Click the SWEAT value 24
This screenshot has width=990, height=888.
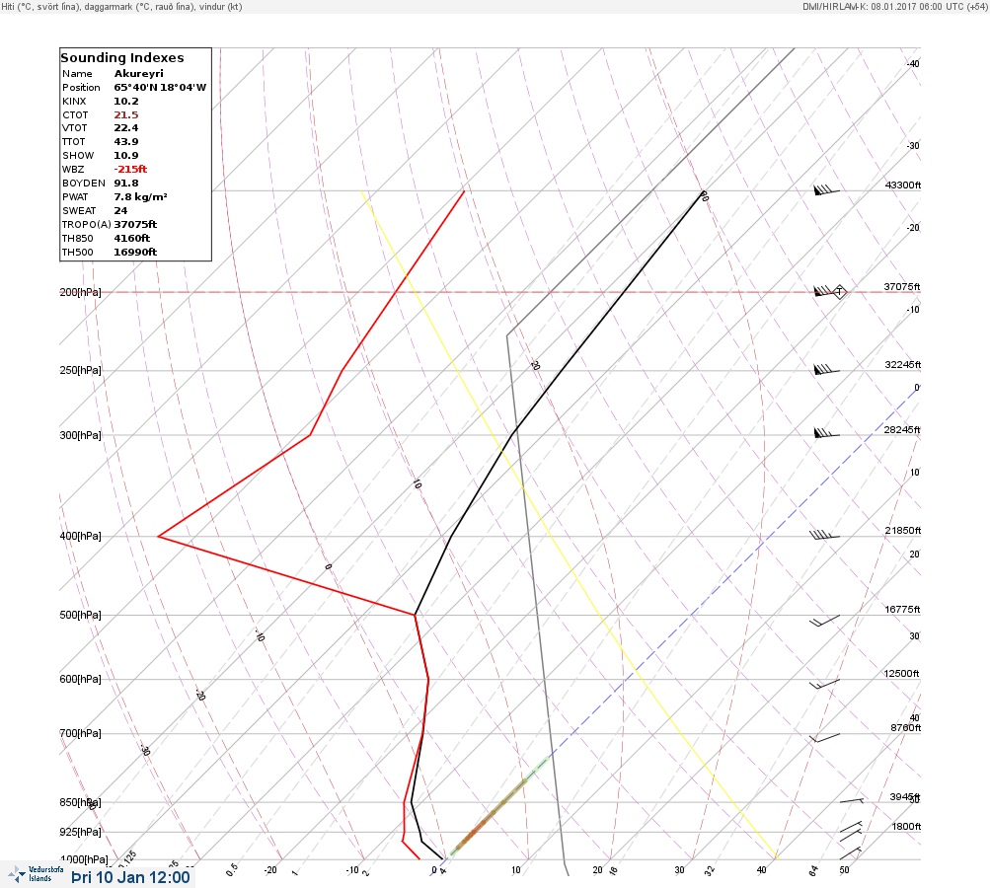point(120,211)
